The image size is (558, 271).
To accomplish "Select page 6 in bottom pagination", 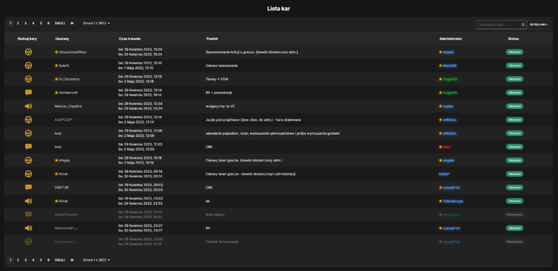I will (x=49, y=260).
